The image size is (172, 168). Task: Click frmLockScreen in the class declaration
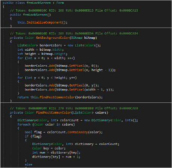39,3
